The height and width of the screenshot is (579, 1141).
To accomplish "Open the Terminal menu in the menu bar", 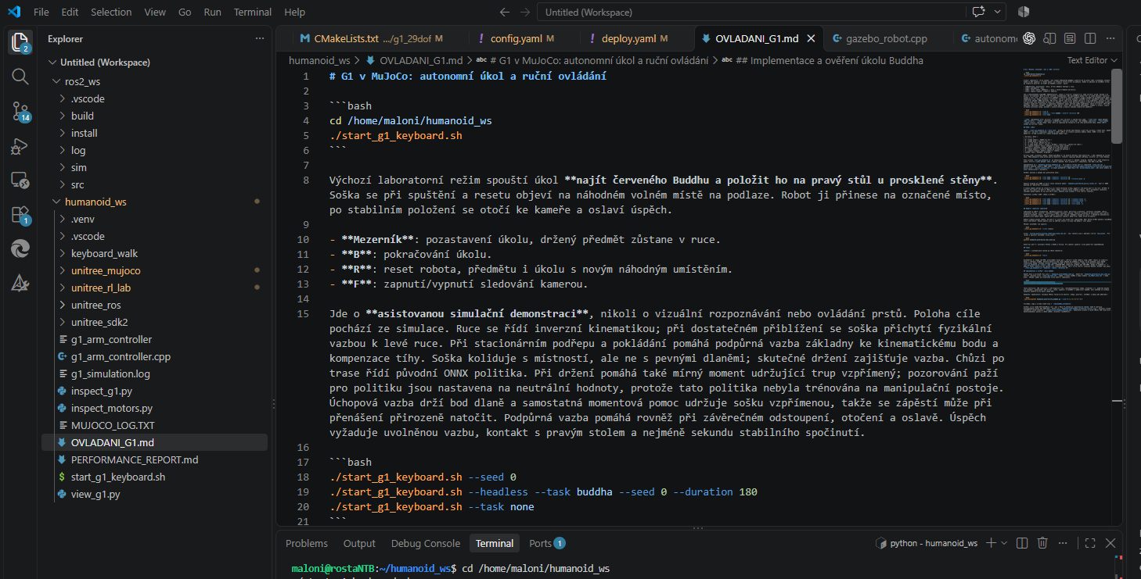I will click(253, 13).
